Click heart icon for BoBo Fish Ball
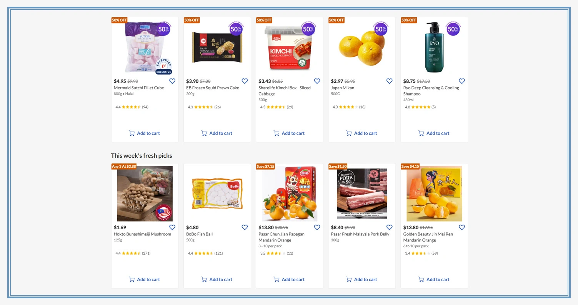 (x=245, y=227)
